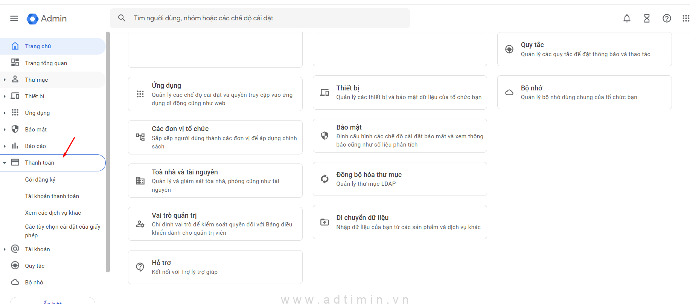Open the Hỗ trợ card title
This screenshot has height=304, width=690.
[x=161, y=263]
